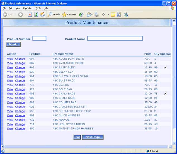Screen dimensions: 177x154
Task: View product 904 ABC ACCESSORY BELTS
Action: (10, 59)
